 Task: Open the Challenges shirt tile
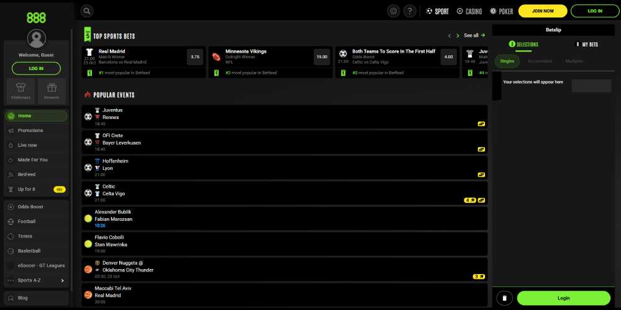point(20,91)
